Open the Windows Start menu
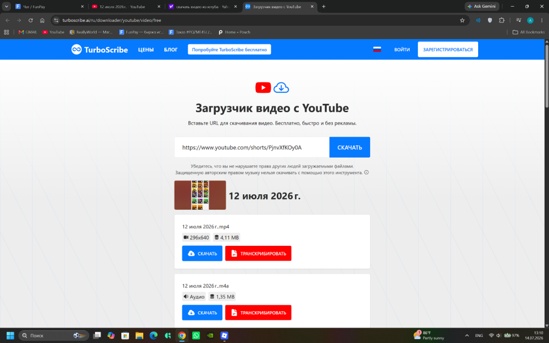The image size is (549, 343). (x=10, y=335)
